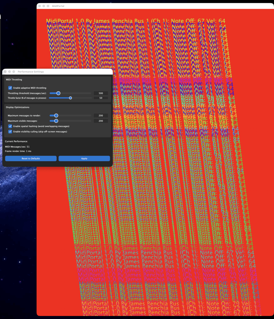Screen dimensions: 274x319
Task: Click the Maximum messages to render value field
Action: pos(101,116)
